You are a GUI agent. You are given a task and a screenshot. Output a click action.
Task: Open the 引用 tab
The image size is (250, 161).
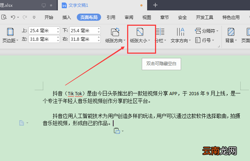click(x=111, y=17)
